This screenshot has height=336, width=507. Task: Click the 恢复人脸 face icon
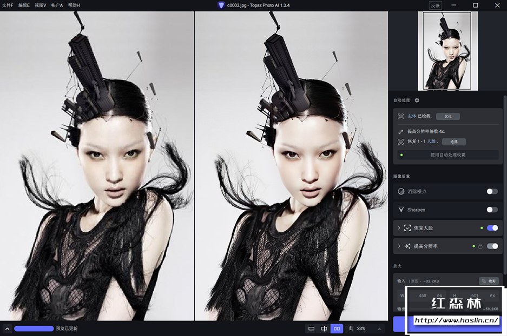point(407,228)
